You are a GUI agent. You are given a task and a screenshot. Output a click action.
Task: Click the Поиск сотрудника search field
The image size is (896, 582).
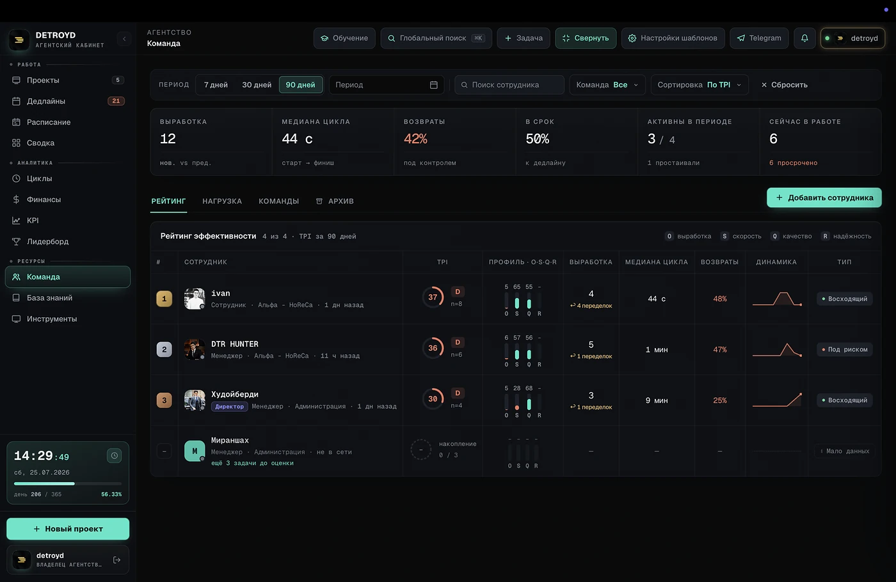509,84
